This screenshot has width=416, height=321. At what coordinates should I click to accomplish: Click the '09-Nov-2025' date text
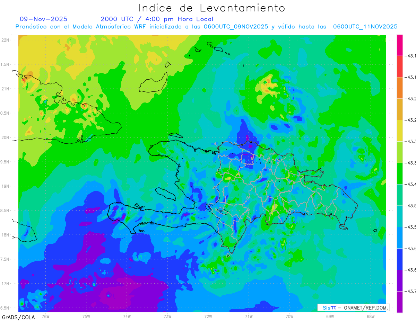point(44,19)
